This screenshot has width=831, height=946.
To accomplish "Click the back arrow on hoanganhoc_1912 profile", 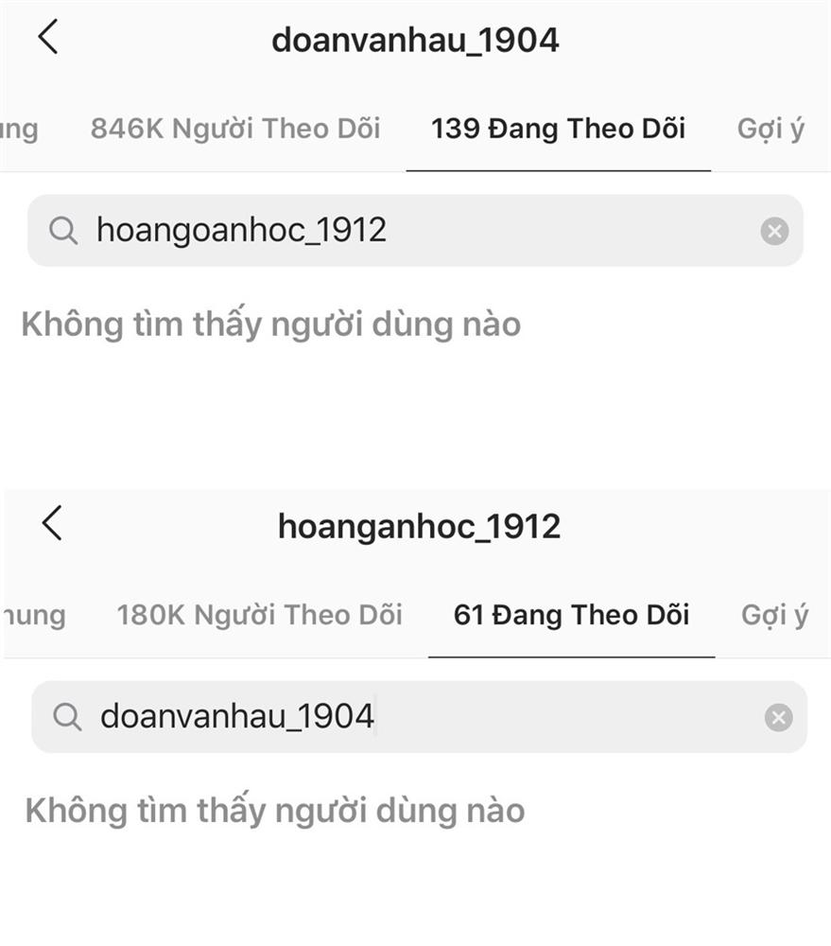I will (50, 524).
